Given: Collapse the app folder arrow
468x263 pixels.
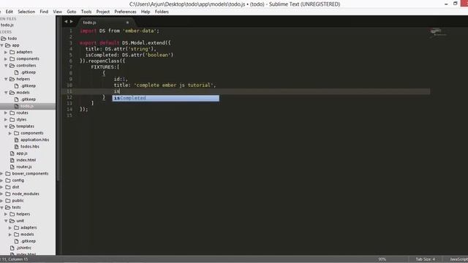Looking at the screenshot, I should [x=2, y=45].
